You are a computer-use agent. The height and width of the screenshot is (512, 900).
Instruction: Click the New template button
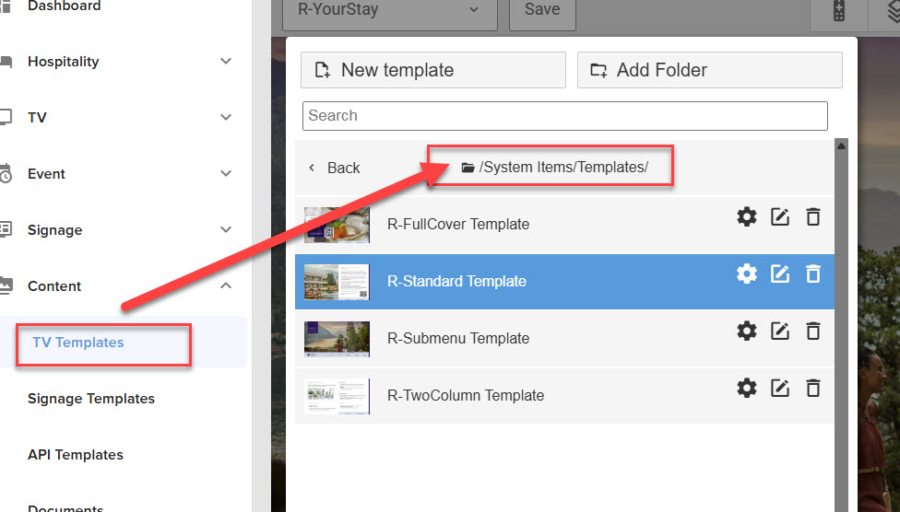pos(432,70)
